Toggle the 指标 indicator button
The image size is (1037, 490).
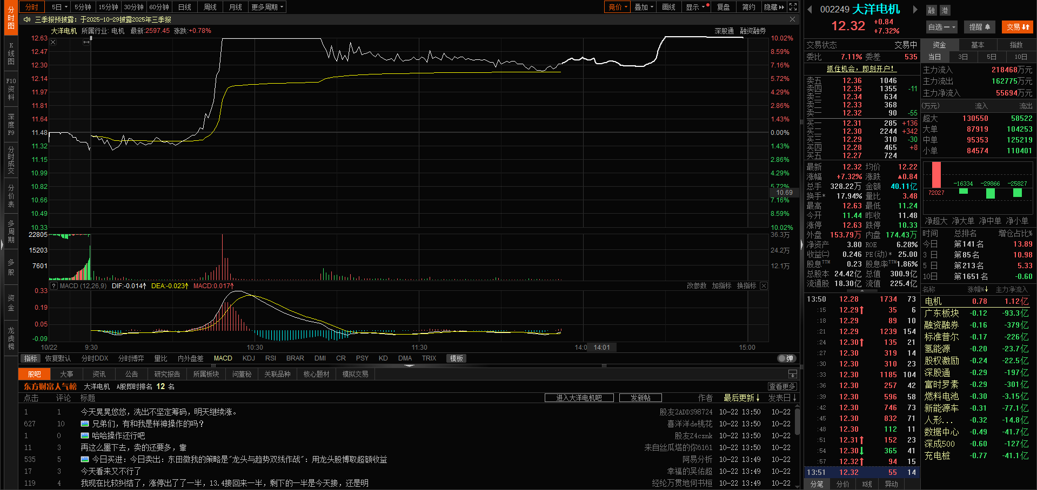point(30,358)
